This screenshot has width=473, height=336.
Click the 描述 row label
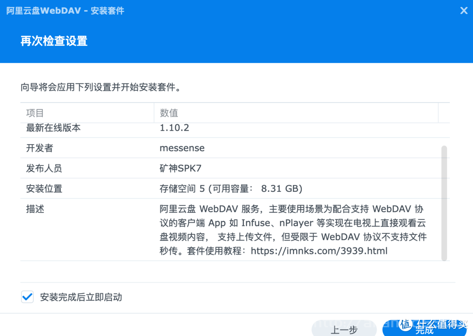pos(35,209)
